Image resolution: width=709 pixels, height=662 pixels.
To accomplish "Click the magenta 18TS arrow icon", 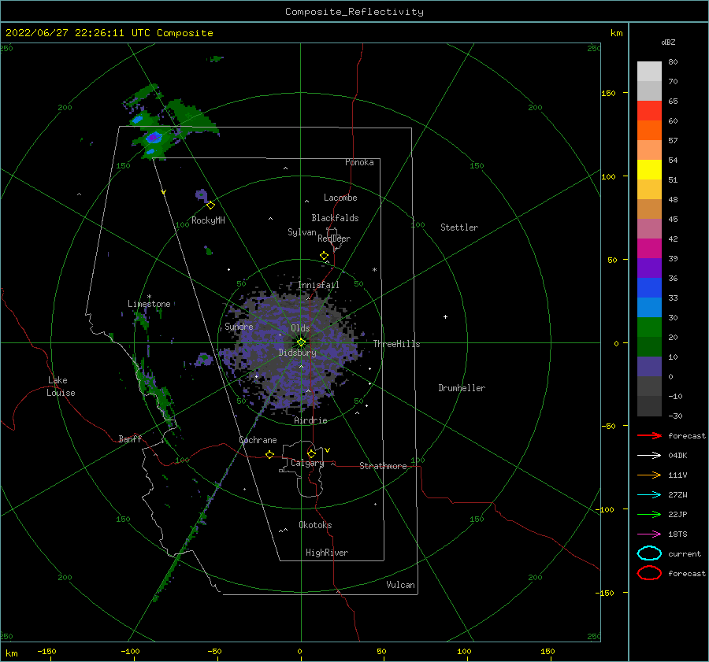I will 649,534.
